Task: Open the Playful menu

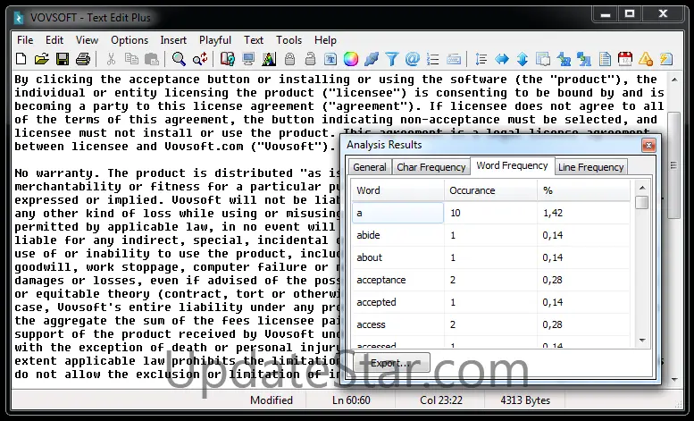Action: point(215,40)
